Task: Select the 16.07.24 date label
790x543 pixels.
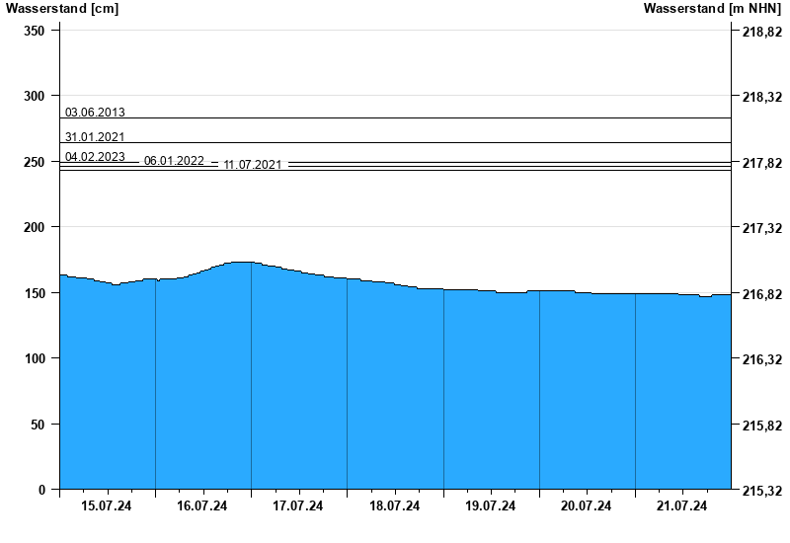Action: tap(202, 506)
